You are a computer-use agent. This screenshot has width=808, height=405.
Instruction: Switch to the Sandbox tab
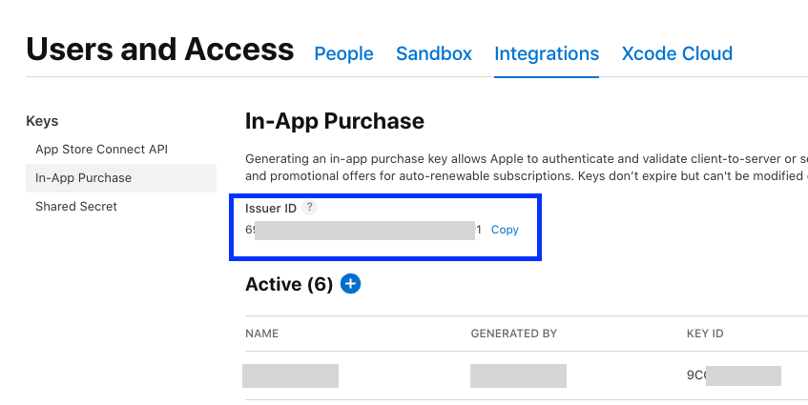coord(434,53)
